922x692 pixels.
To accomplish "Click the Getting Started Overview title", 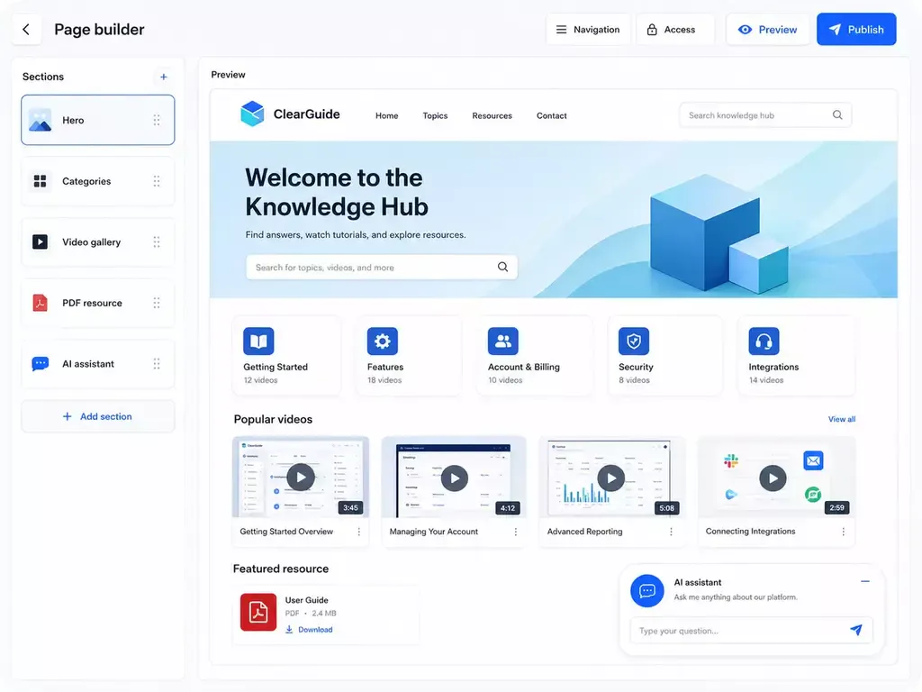I will [x=286, y=532].
